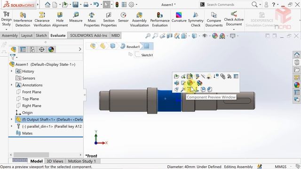Open the Help question mark

tap(274, 4)
